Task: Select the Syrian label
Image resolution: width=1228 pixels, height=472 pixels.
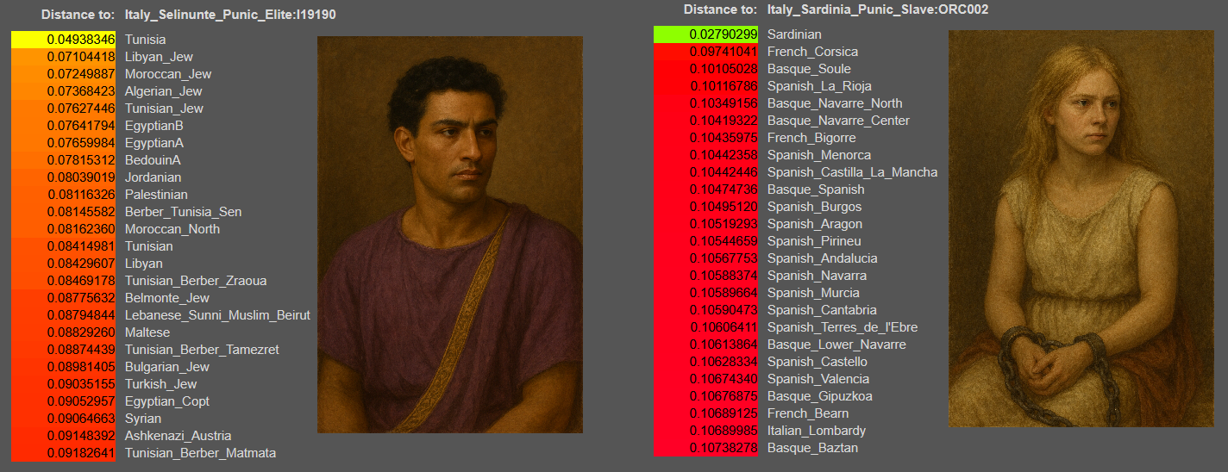Action: (143, 419)
